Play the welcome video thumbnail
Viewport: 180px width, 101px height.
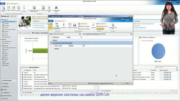click(25, 21)
